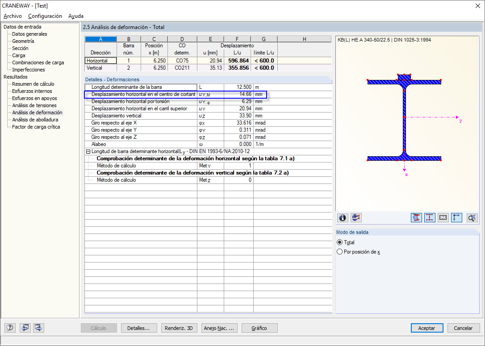Click the reset zoom magnifier icon
Image resolution: width=485 pixels, height=346 pixels.
(x=472, y=218)
